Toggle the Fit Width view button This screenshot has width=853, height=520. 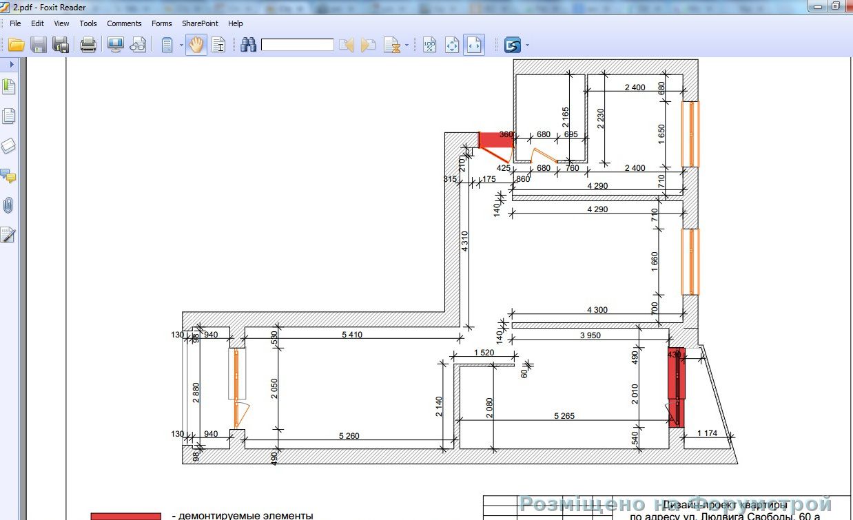point(473,45)
